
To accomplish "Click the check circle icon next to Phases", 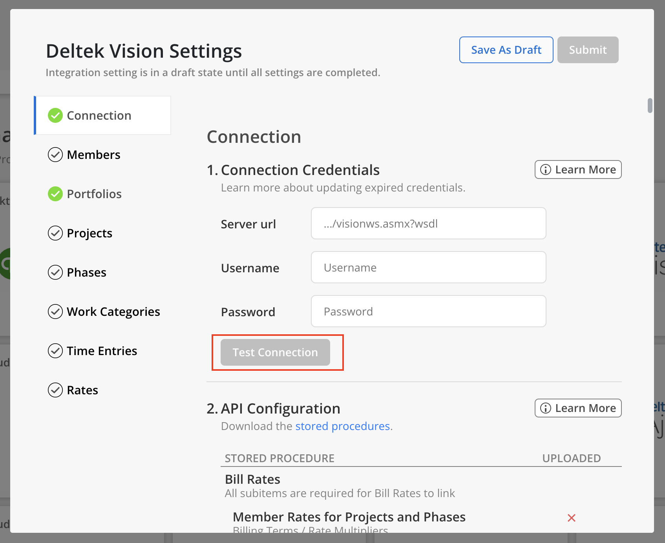I will (x=55, y=272).
